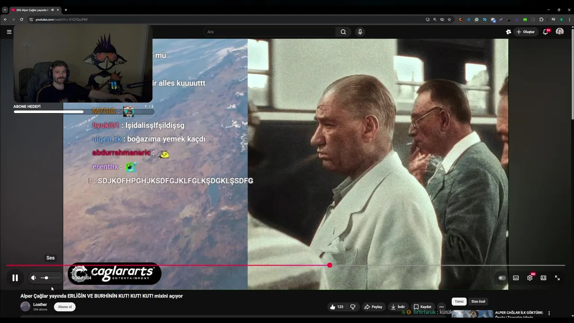Viewport: 574px width, 323px height.
Task: Click the red video progress scrubber
Action: (x=330, y=265)
